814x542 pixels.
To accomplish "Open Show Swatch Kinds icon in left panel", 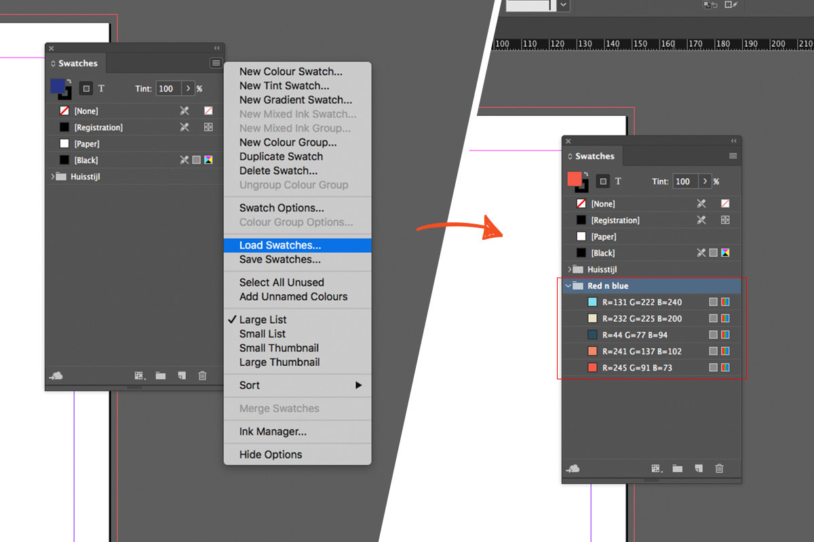I will pyautogui.click(x=140, y=375).
